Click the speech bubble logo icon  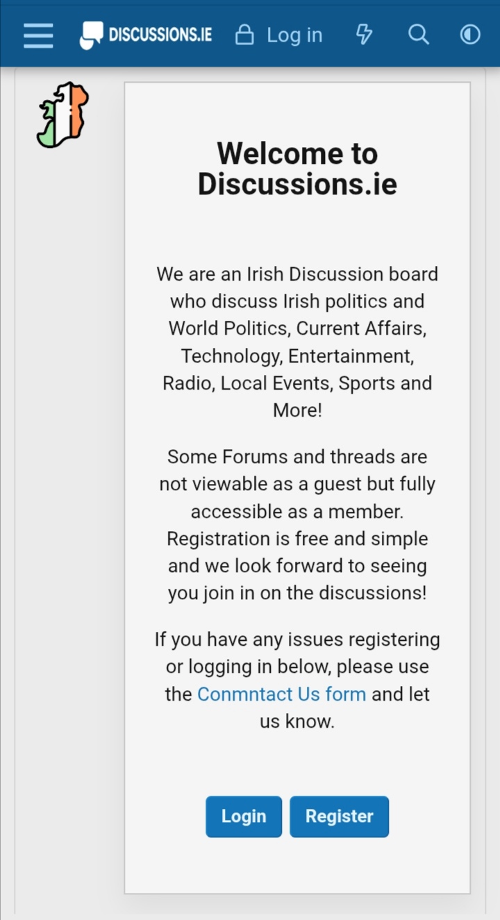pyautogui.click(x=91, y=35)
